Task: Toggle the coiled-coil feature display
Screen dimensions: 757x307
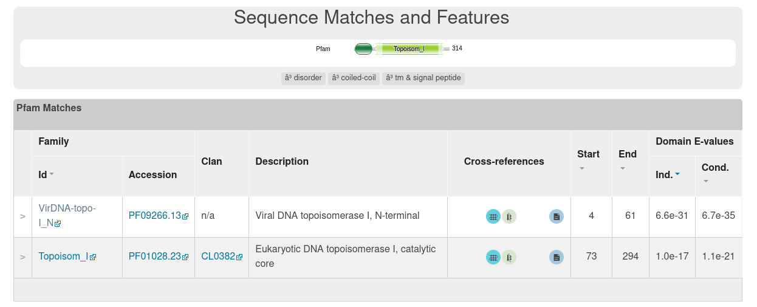Action: point(354,78)
